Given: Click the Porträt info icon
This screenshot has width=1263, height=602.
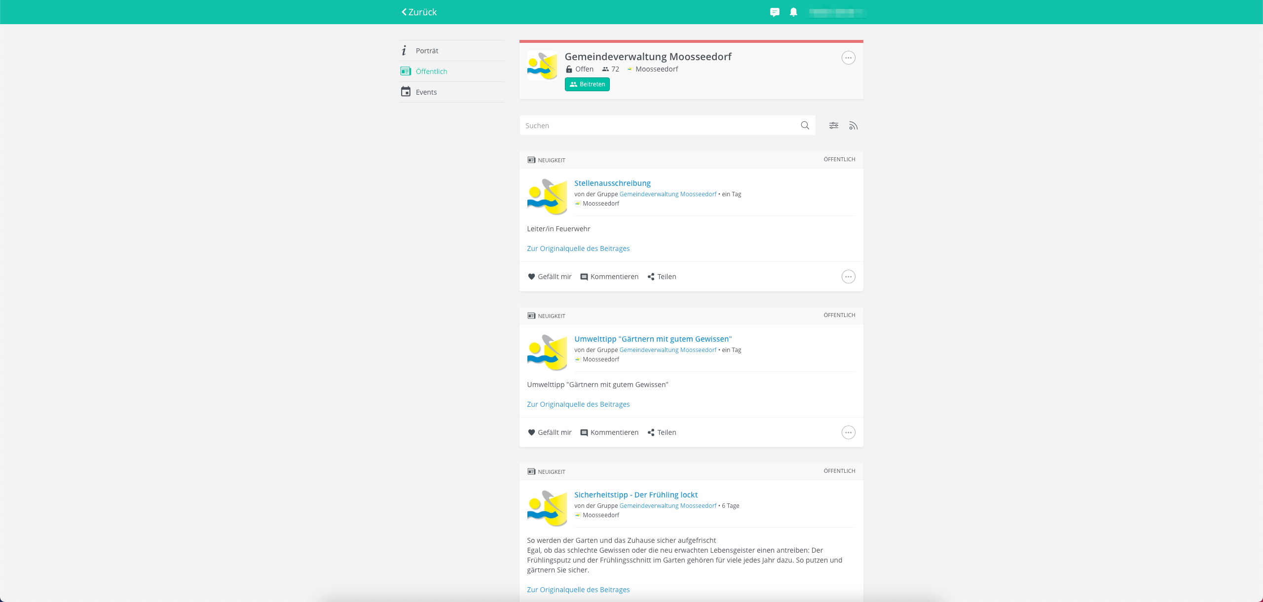Looking at the screenshot, I should [x=404, y=50].
